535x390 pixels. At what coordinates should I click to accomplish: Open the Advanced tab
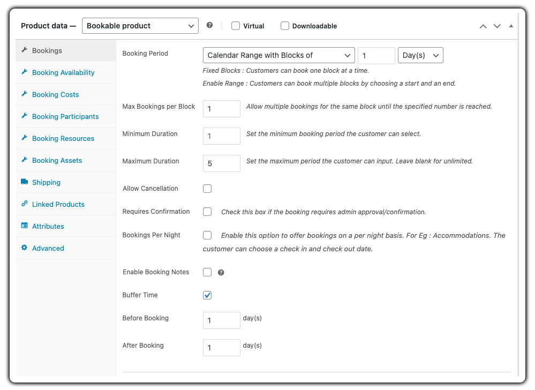click(x=66, y=248)
